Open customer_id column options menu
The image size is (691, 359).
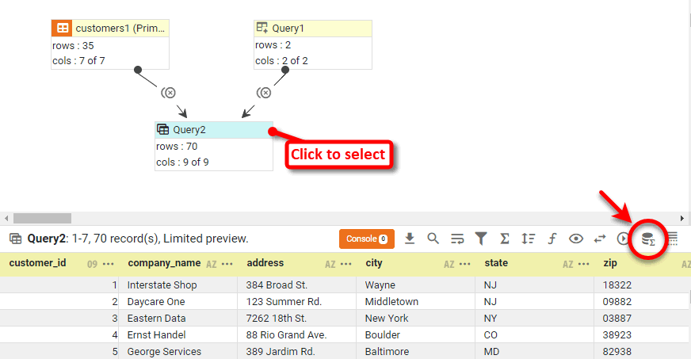(x=109, y=264)
